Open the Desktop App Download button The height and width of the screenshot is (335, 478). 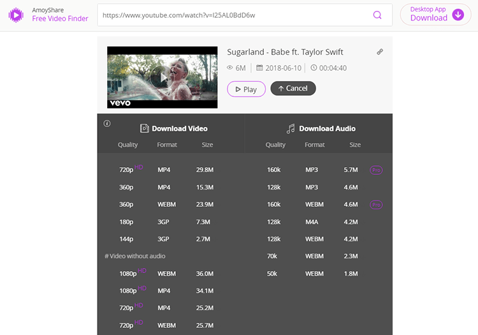[x=436, y=15]
